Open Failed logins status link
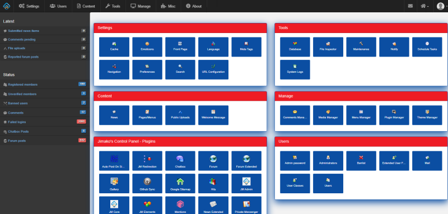The width and height of the screenshot is (448, 214). coord(17,122)
